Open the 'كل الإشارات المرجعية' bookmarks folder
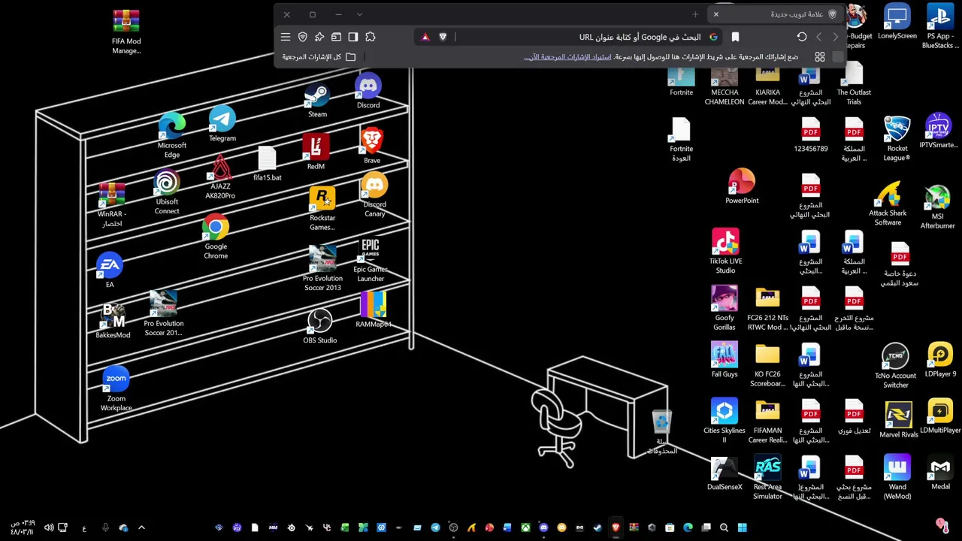The image size is (962, 541). [x=319, y=57]
